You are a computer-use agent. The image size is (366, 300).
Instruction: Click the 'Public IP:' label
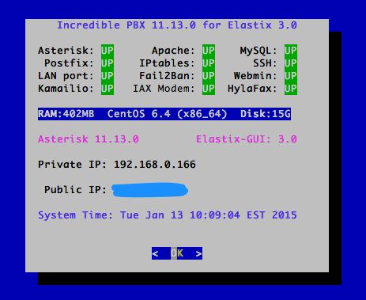76,190
